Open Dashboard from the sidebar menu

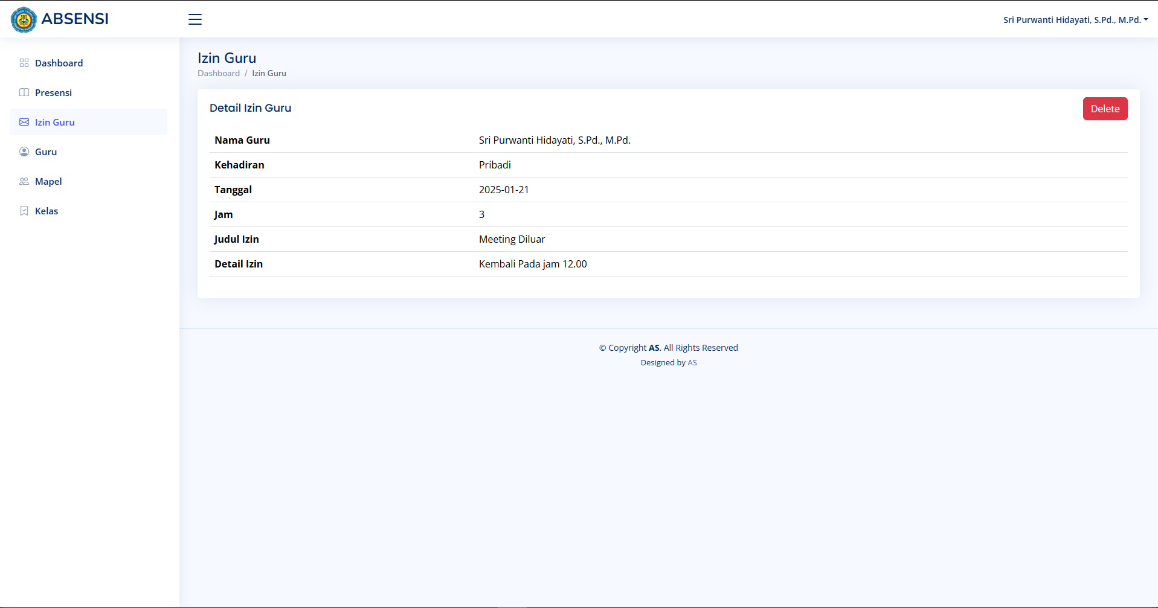(x=59, y=63)
